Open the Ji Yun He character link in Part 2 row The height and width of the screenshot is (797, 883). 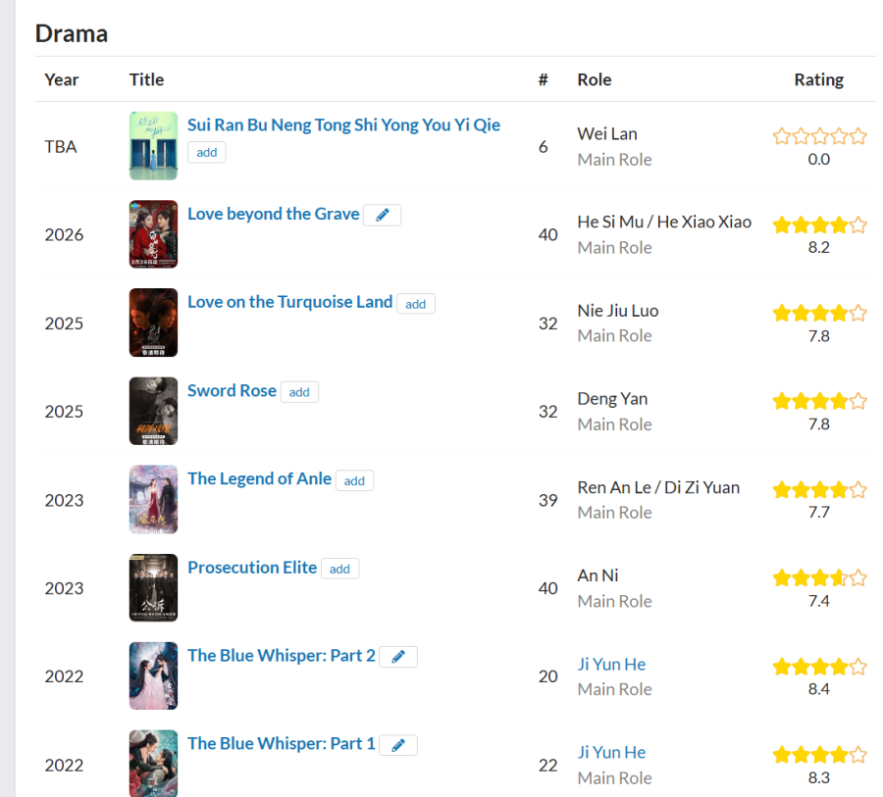[x=611, y=664]
